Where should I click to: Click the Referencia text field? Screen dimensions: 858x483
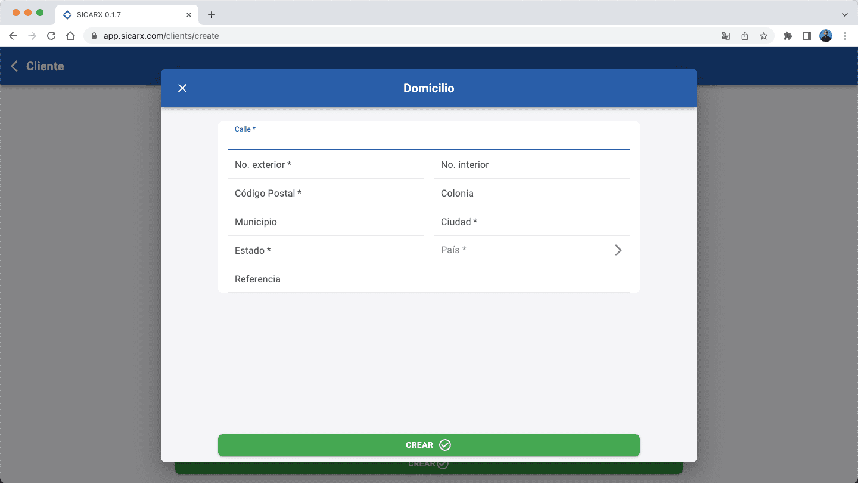click(325, 279)
